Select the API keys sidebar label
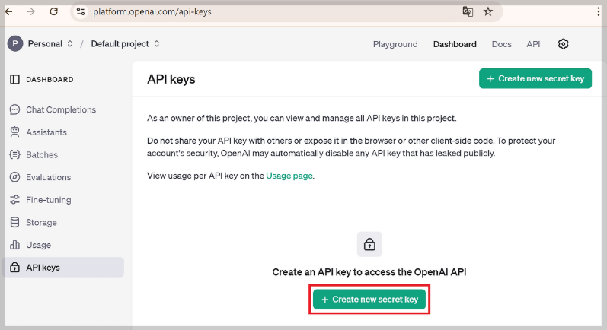Screen dimensions: 607x330 pyautogui.click(x=43, y=268)
